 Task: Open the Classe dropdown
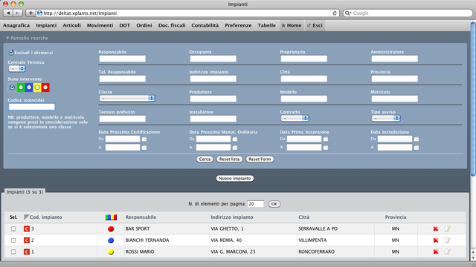(x=127, y=99)
